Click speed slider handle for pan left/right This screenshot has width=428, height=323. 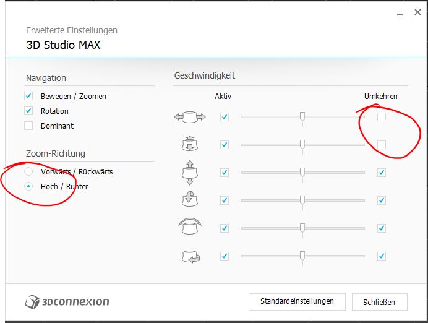pos(302,116)
